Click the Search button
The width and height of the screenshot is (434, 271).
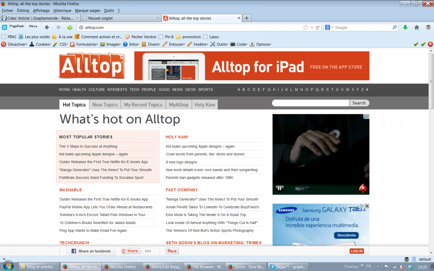(359, 103)
